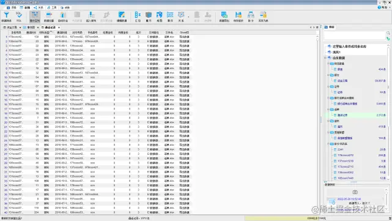Collapse the folder above the 404条 entry
This screenshot has width=392, height=221.
(x=328, y=64)
